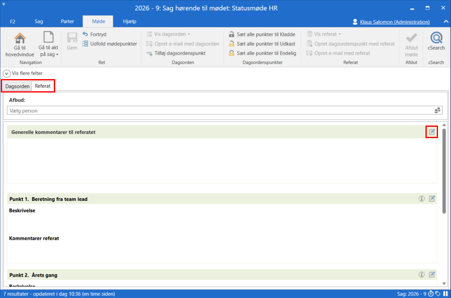Click edit icon for Punkt 2 Årets gang
The height and width of the screenshot is (298, 451).
[x=432, y=275]
